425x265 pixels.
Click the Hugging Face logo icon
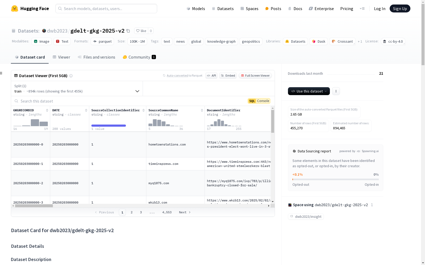click(x=15, y=8)
